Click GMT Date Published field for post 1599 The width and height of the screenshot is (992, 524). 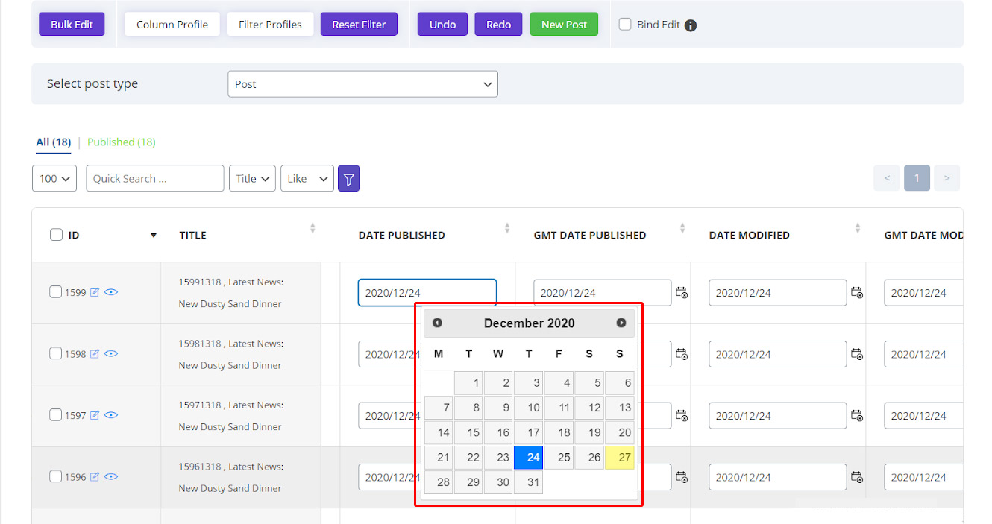tap(603, 293)
